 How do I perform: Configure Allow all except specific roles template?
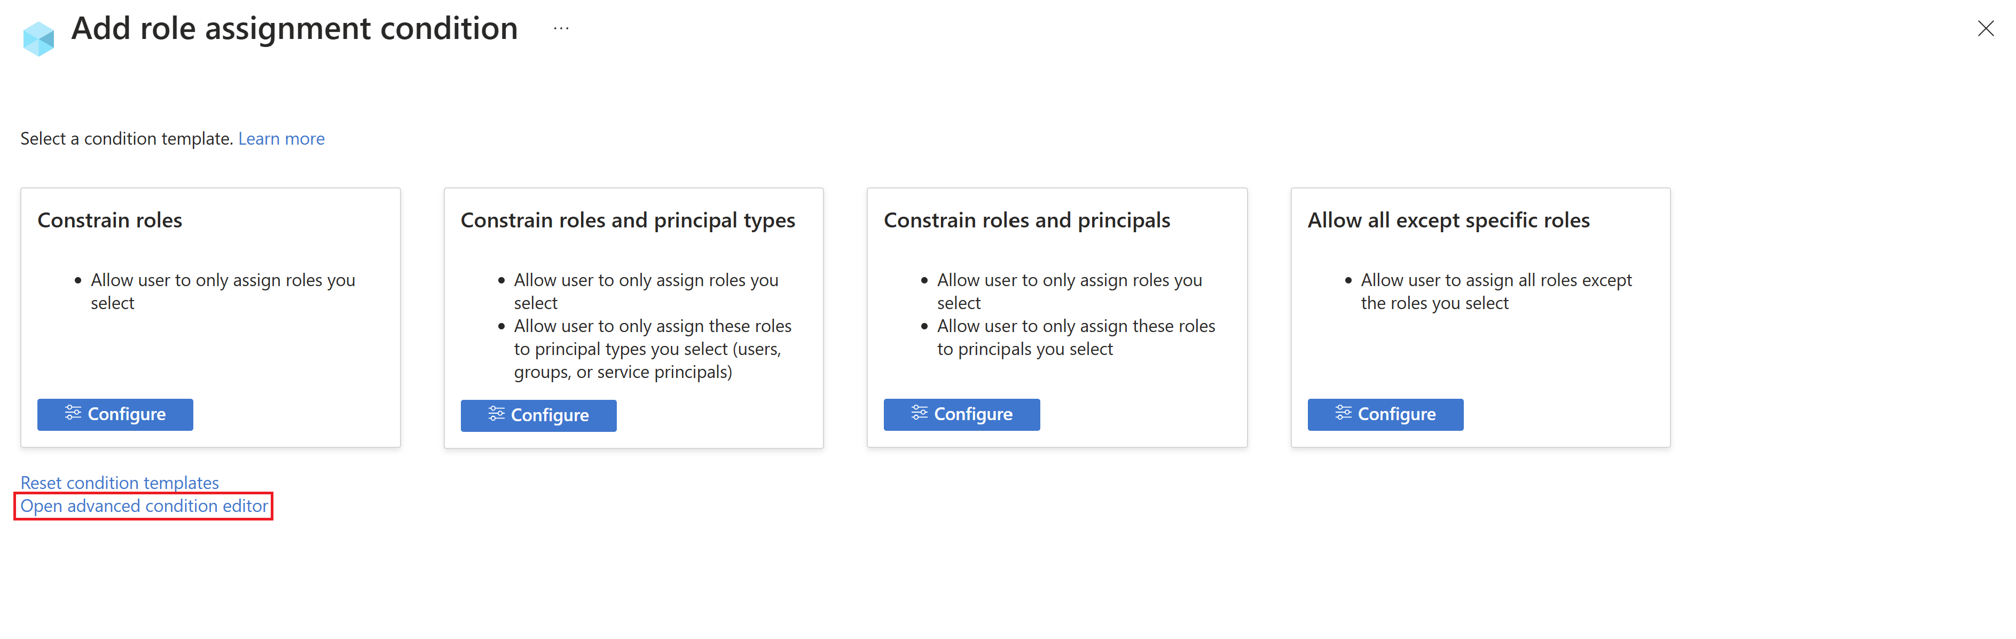(x=1385, y=415)
